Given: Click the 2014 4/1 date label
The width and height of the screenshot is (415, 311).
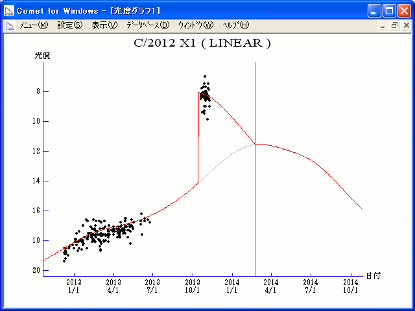Looking at the screenshot, I should pos(271,286).
